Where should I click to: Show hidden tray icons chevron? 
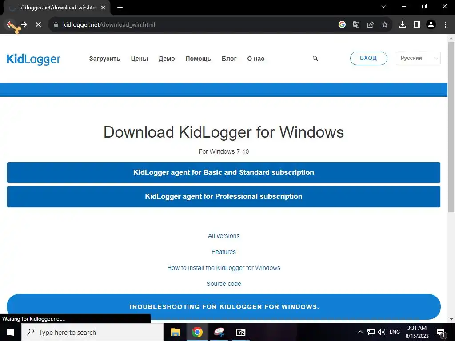(x=360, y=332)
